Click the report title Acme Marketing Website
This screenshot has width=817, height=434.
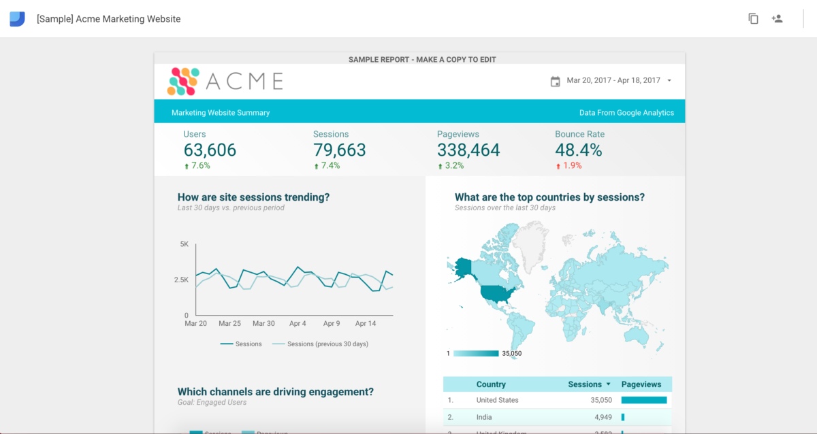pos(109,19)
